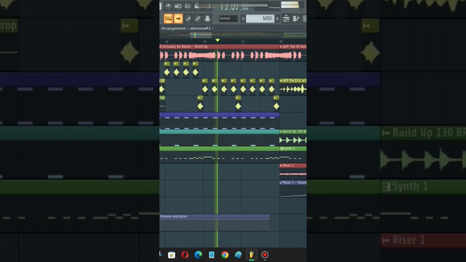Toggle wait for input before playing
466x262 pixels.
(178, 6)
